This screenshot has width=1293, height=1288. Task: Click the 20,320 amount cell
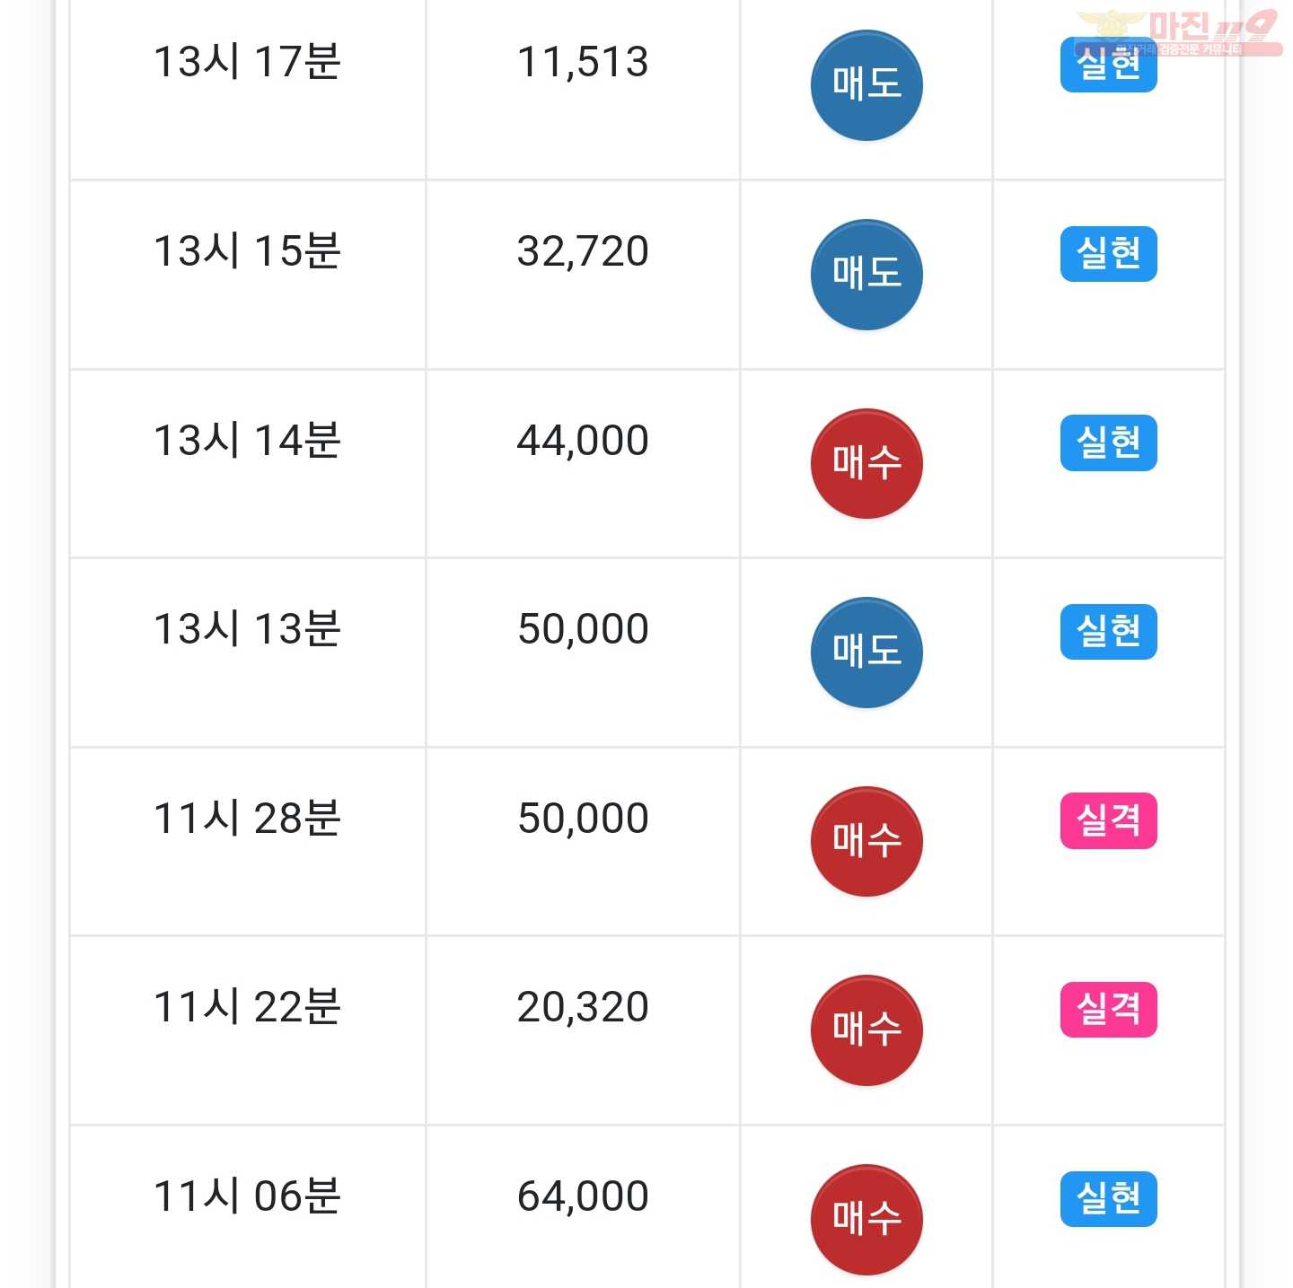coord(583,1030)
